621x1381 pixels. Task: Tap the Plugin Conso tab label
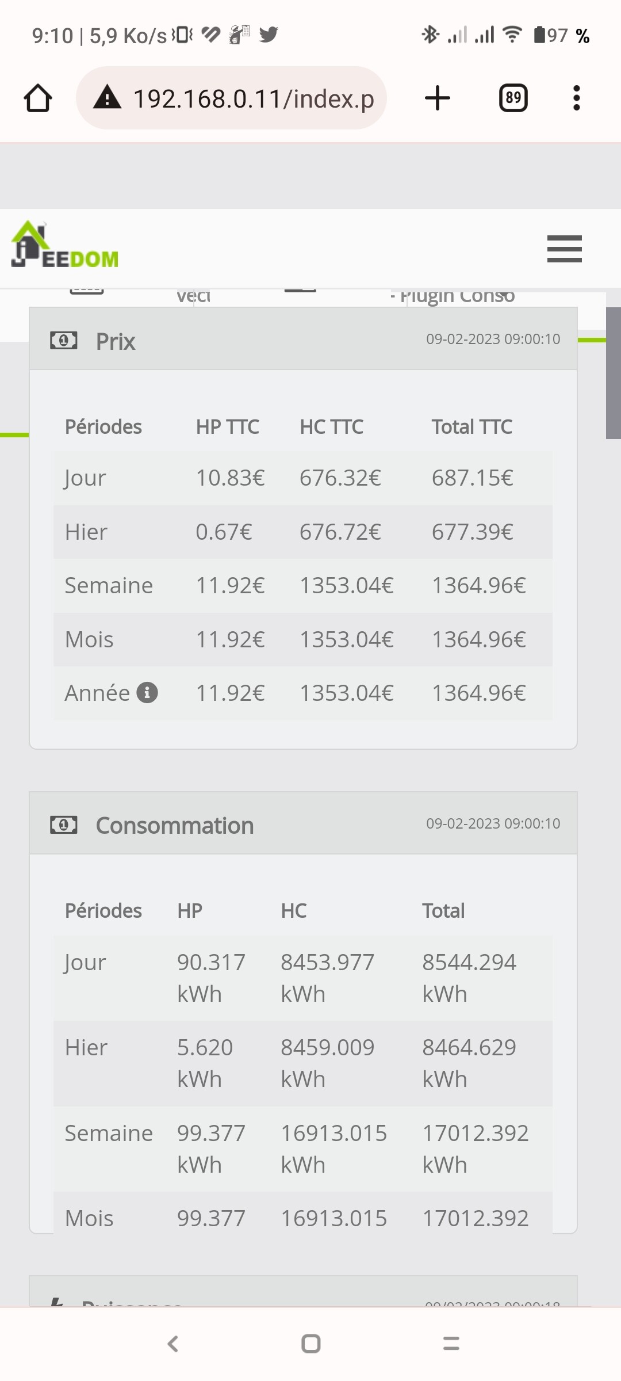[457, 296]
